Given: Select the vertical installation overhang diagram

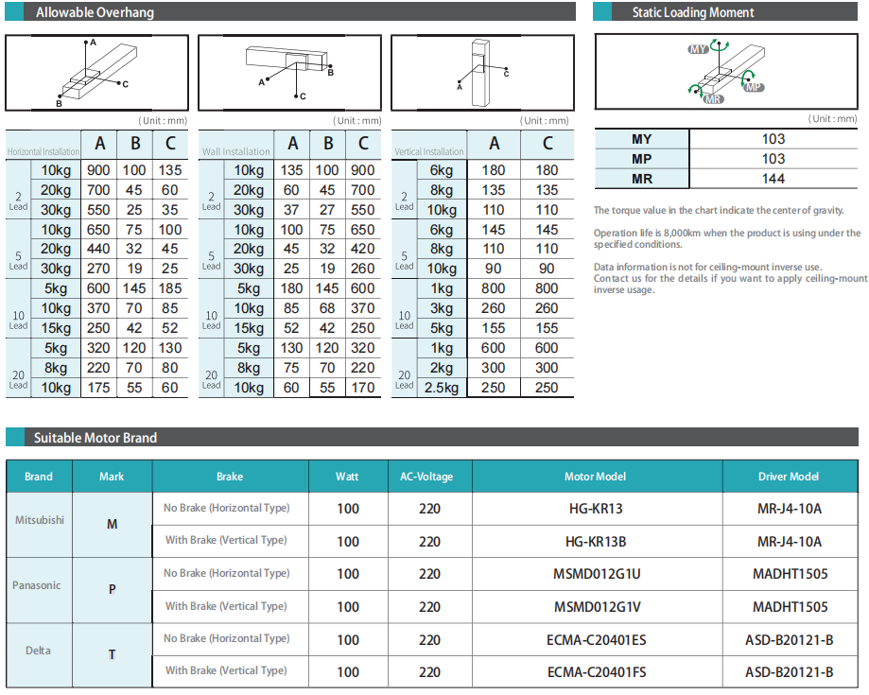Looking at the screenshot, I should [x=482, y=73].
